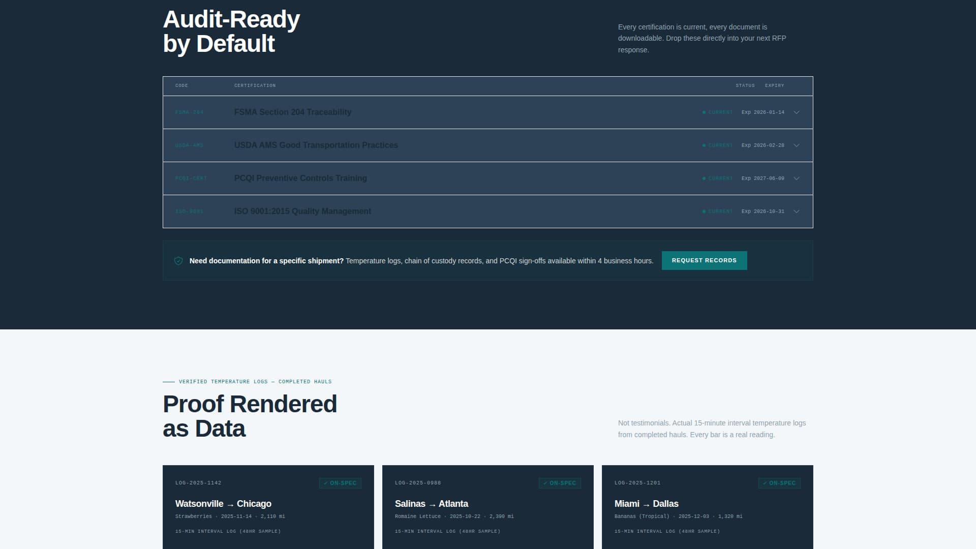Click the Romaine Lettuce 2025-10-22 haul details
Screen dimensions: 976x549
pos(454,516)
